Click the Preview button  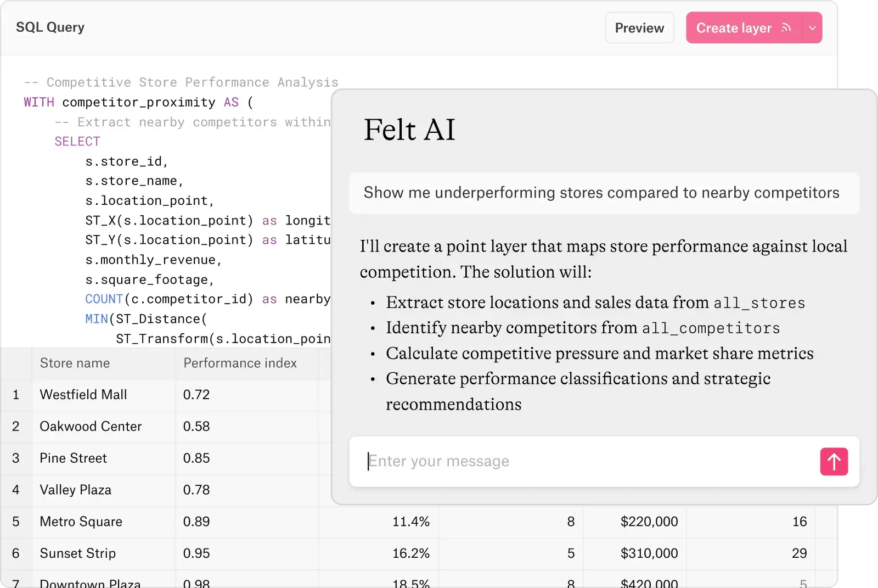pyautogui.click(x=639, y=27)
